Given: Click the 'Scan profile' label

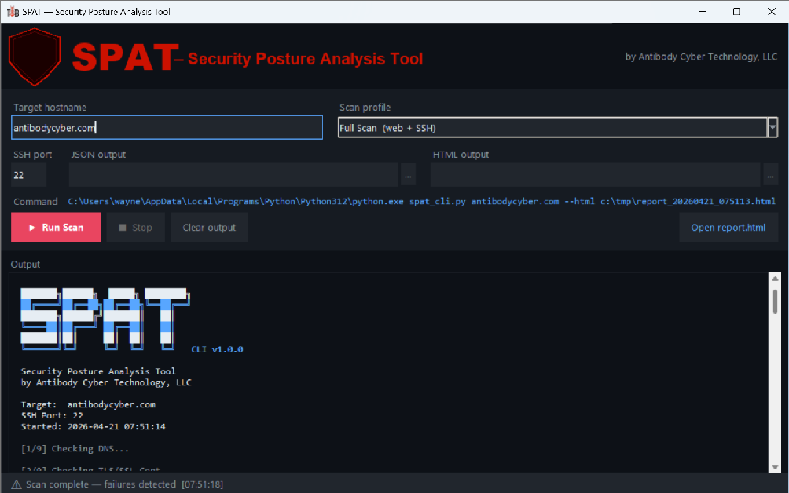Looking at the screenshot, I should pyautogui.click(x=365, y=108).
